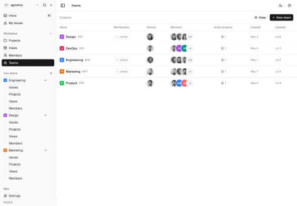Open Projects under Engineering team
The width and height of the screenshot is (297, 206).
pos(15,94)
